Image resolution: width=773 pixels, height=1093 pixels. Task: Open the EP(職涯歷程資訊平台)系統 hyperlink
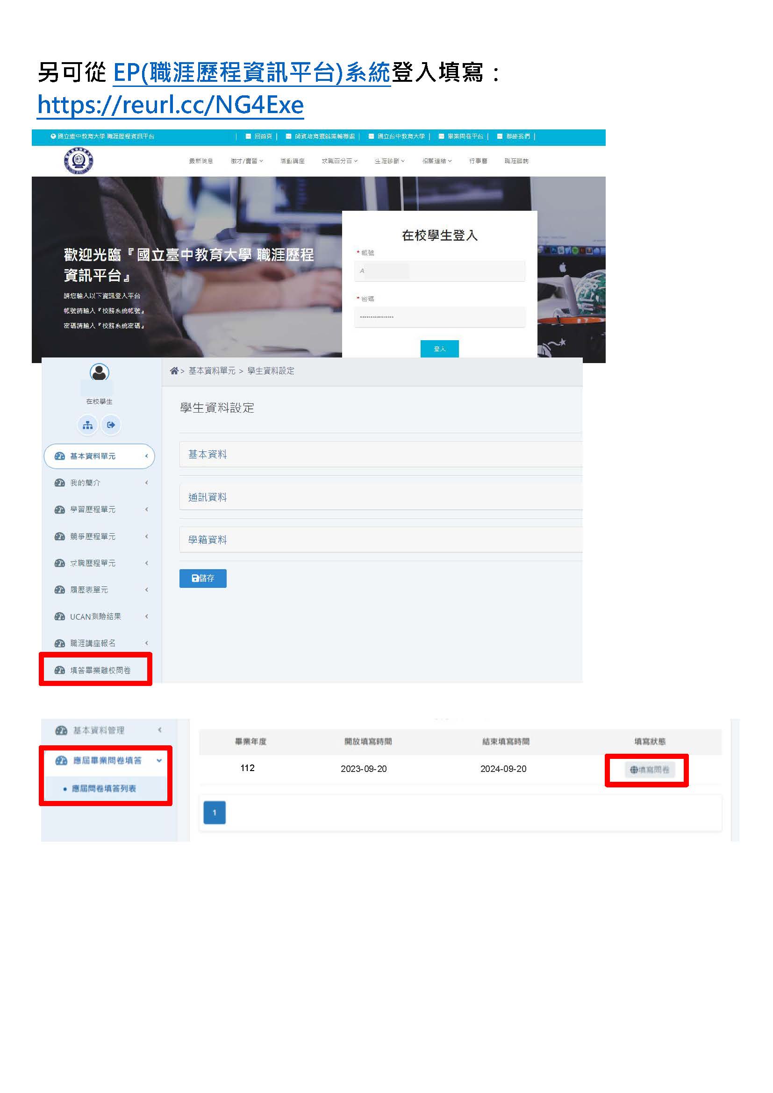pos(252,73)
